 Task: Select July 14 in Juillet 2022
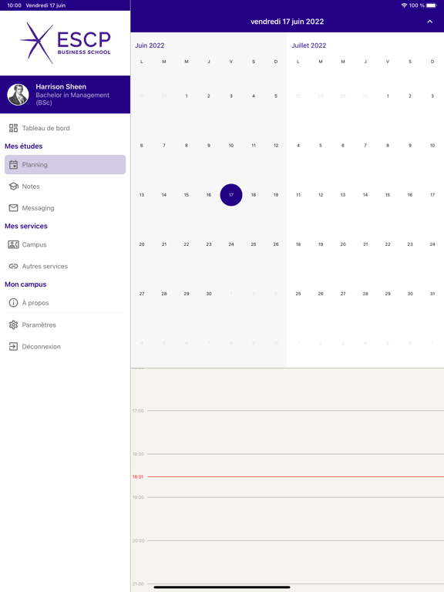tap(365, 195)
